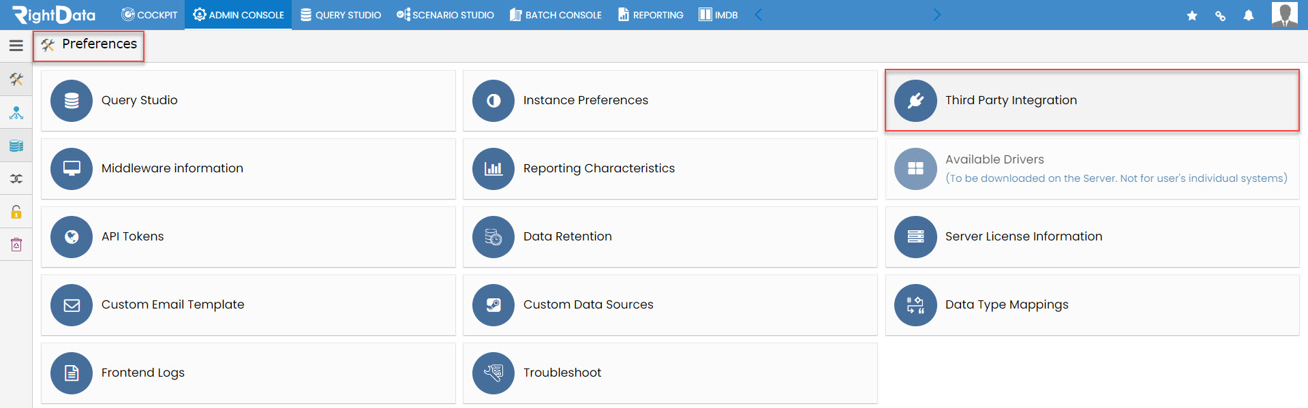
Task: Click the favorites star icon in the header
Action: (1192, 16)
